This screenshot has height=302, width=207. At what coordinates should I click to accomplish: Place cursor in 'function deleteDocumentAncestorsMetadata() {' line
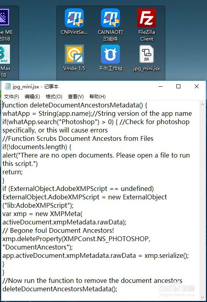75,105
